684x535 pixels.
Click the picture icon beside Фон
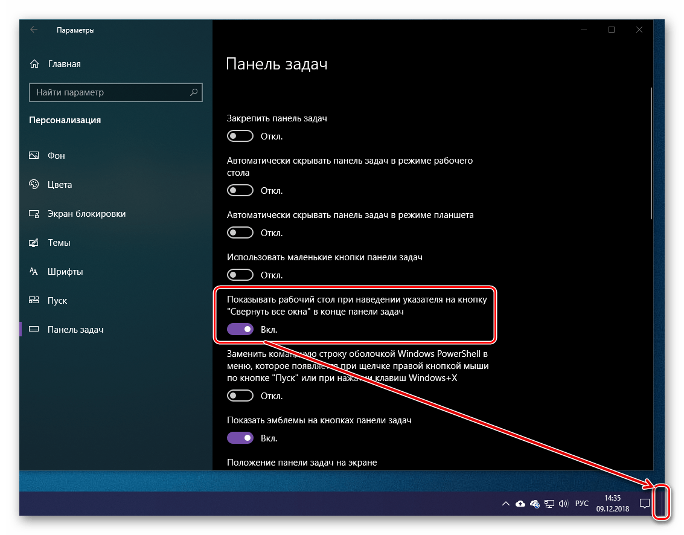click(34, 155)
